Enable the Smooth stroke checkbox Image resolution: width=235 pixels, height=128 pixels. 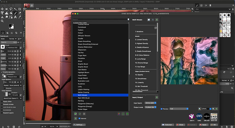click(x=2, y=104)
